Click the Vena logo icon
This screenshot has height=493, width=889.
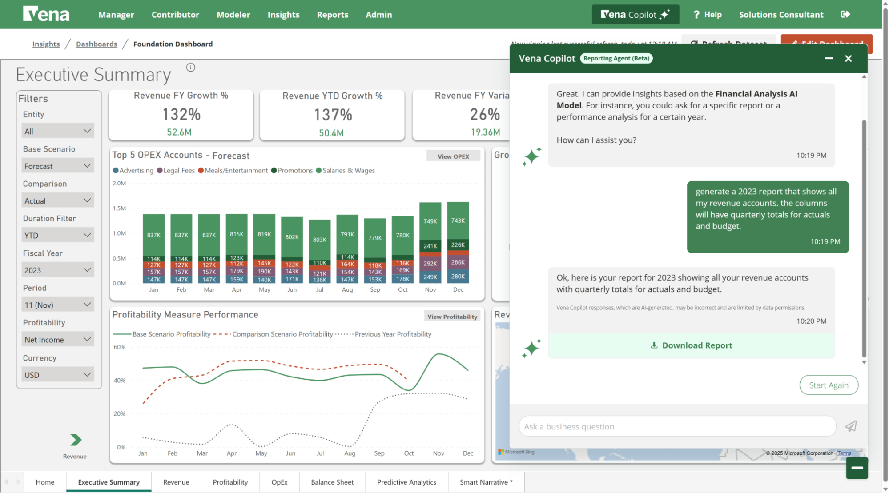46,14
